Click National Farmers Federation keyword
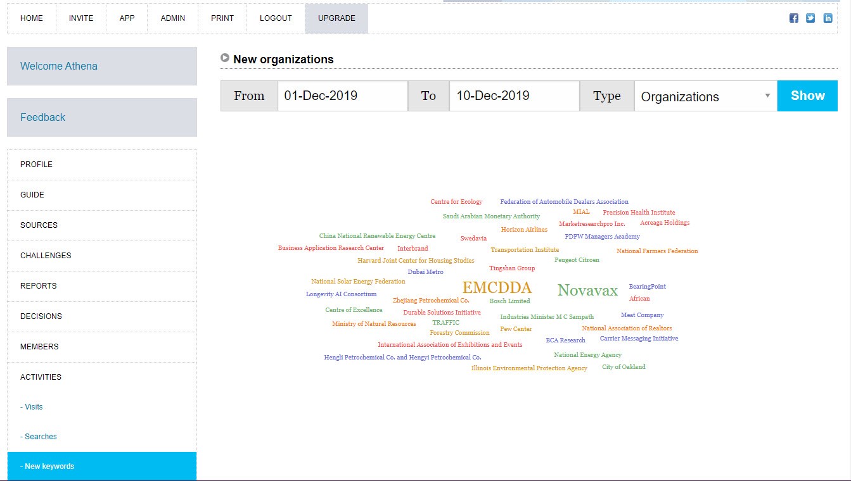This screenshot has height=481, width=851. click(657, 251)
